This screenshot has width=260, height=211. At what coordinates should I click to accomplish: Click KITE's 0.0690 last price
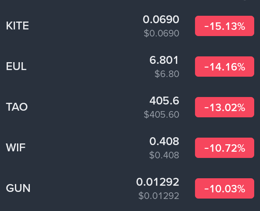pyautogui.click(x=161, y=19)
